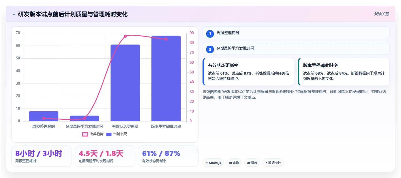Click the text 试点前 61%；试点后 87%

click(x=230, y=73)
